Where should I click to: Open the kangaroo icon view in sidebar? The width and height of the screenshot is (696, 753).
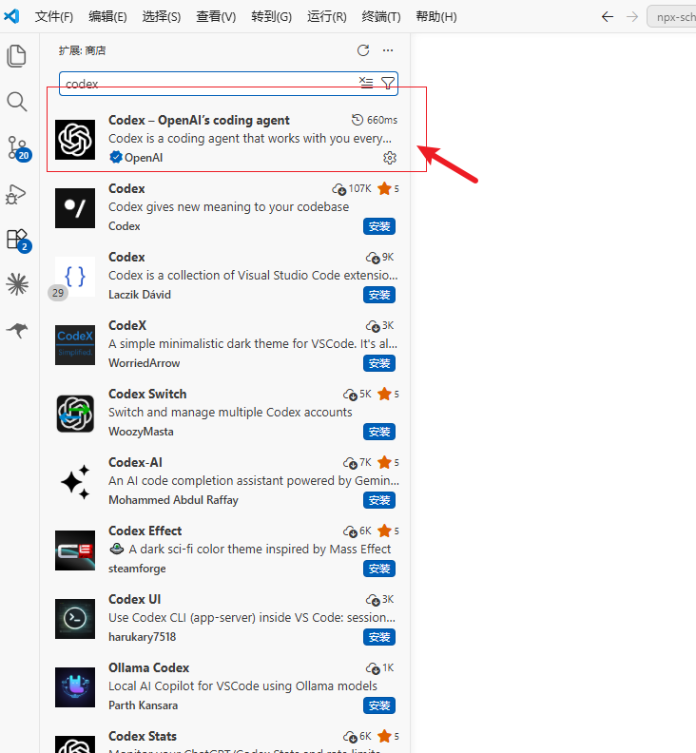[x=17, y=331]
